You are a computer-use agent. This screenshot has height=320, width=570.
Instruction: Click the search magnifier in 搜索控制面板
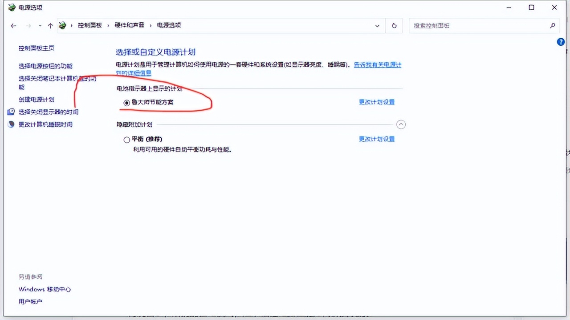553,25
